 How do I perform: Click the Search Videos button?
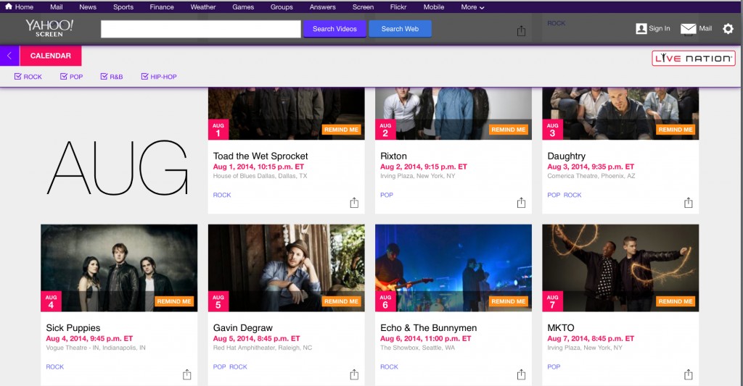(x=334, y=29)
